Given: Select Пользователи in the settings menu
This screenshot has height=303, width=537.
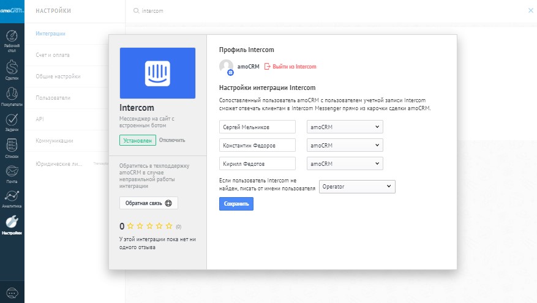Looking at the screenshot, I should [53, 98].
